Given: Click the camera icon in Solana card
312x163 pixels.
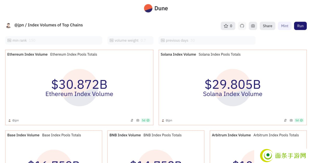Looking at the screenshot, I should coord(291,120).
